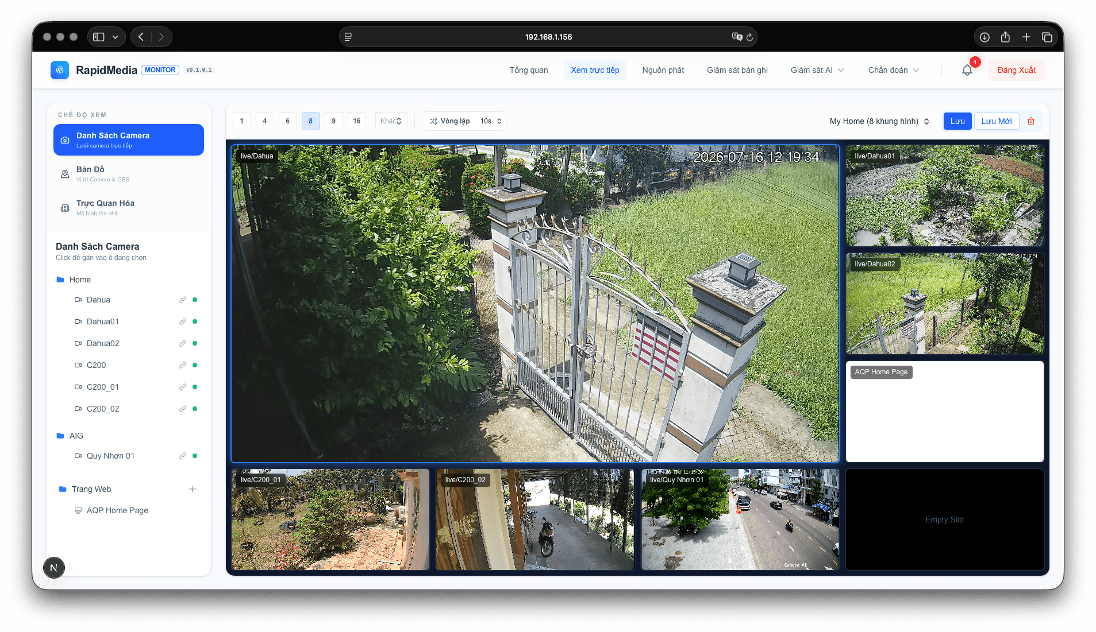1096x632 pixels.
Task: Select the Empty Slot tile
Action: pyautogui.click(x=944, y=519)
